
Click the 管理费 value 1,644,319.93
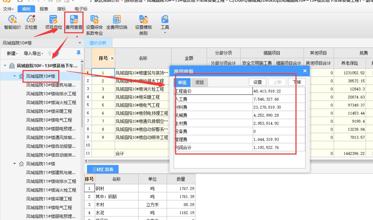click(x=266, y=139)
